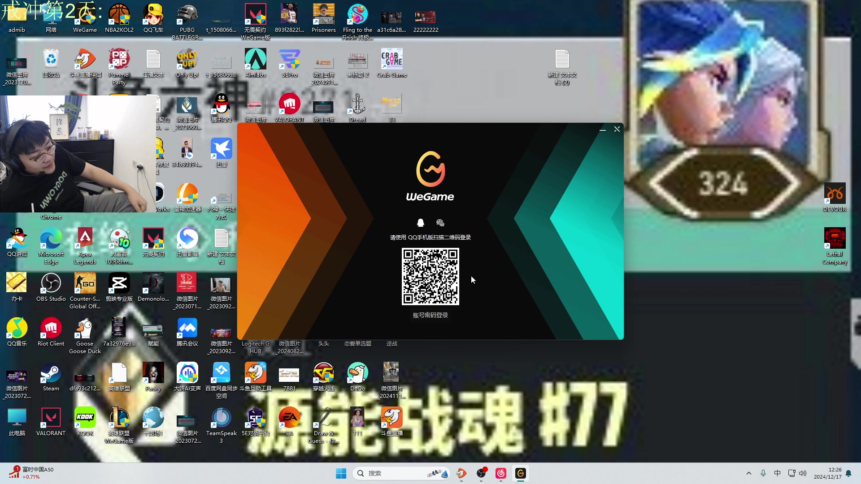Open Dread anchor desktop icon
The width and height of the screenshot is (861, 484).
coord(357,108)
